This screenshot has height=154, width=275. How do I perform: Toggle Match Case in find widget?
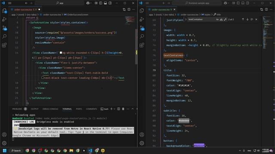point(217,19)
